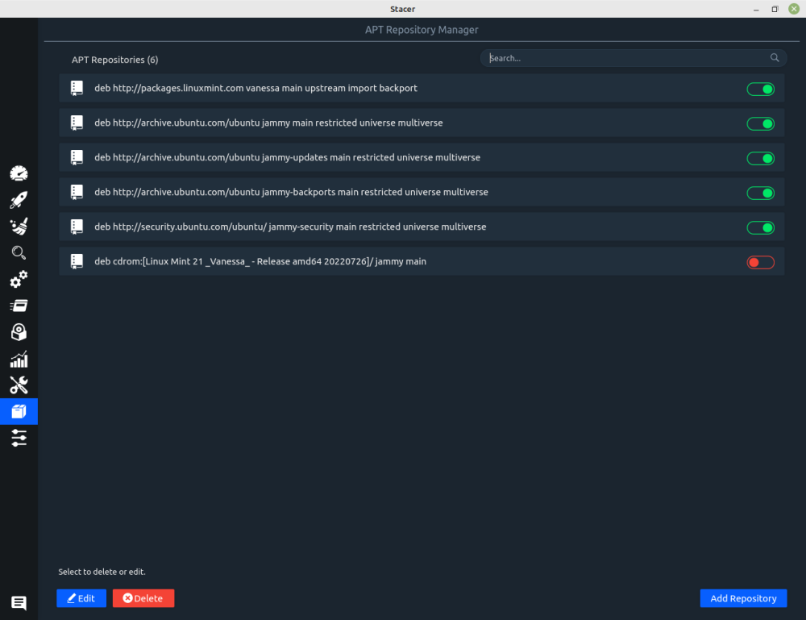Click repository icon for jammy-updates row
Screen dimensions: 806x620
point(77,157)
